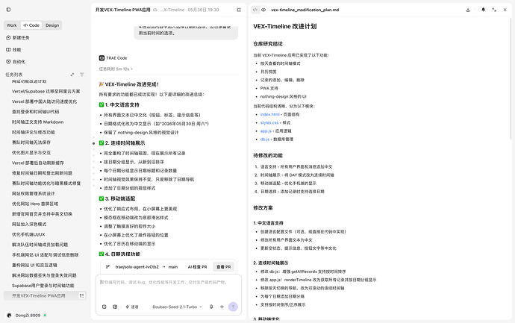This screenshot has width=515, height=323.
Task: Expand the 任务耗时 5m 10s details
Action: [x=116, y=69]
